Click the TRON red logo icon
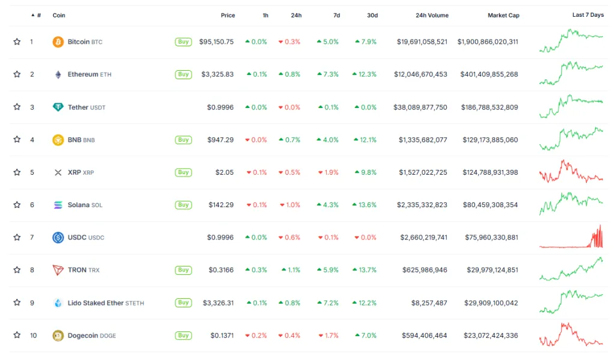This screenshot has width=615, height=353. pos(58,270)
